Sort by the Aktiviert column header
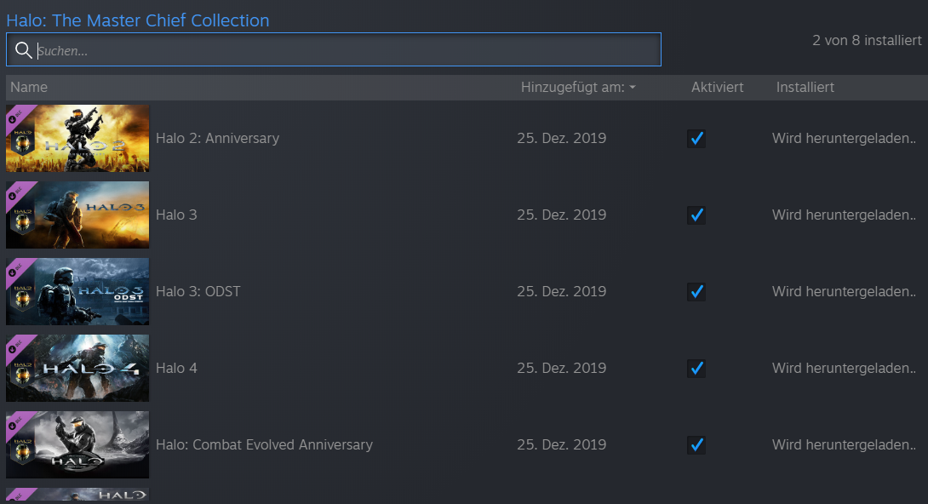This screenshot has height=504, width=928. click(x=717, y=88)
